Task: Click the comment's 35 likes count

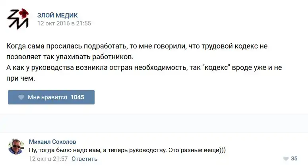Action: (x=294, y=158)
